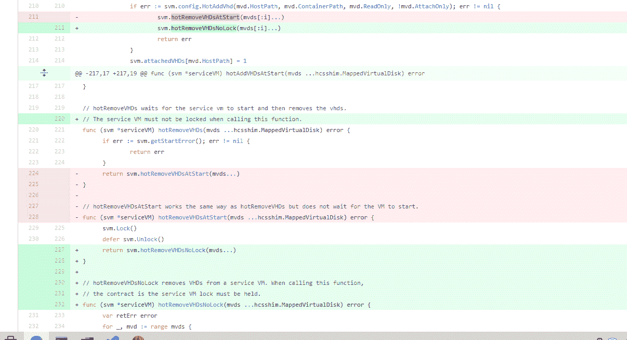Image resolution: width=627 pixels, height=340 pixels.
Task: Click the hotRemoveVHDs function name on line 221
Action: tap(180, 130)
